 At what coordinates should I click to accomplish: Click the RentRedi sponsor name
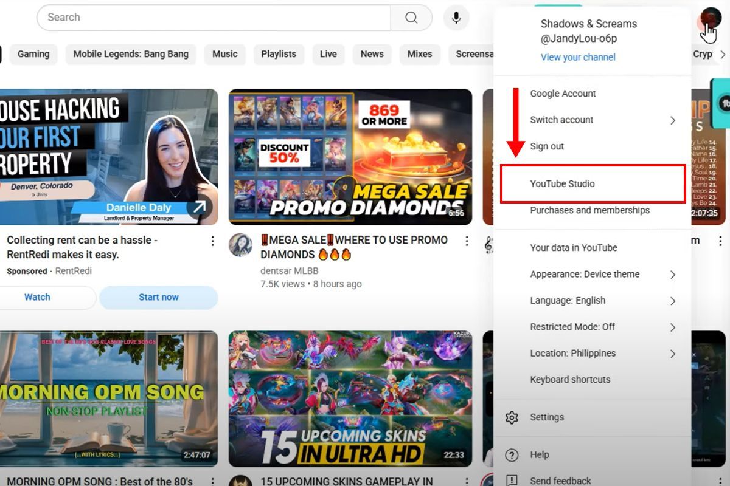pos(74,271)
